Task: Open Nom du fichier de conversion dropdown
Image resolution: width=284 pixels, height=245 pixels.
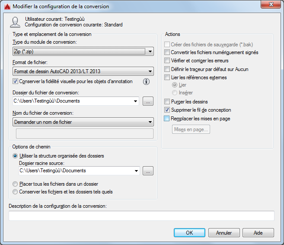Action: pyautogui.click(x=83, y=122)
